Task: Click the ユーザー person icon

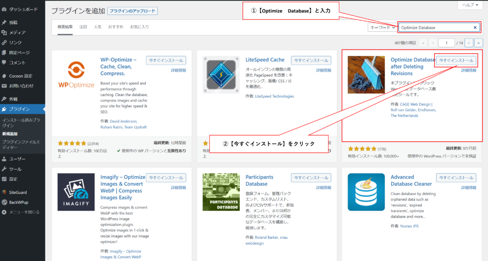Action: [x=4, y=159]
